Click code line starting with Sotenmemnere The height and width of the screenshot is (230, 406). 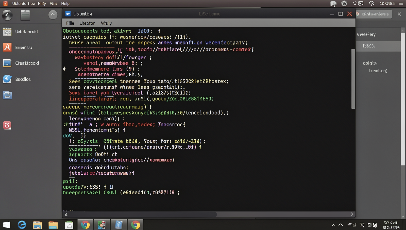(107, 69)
